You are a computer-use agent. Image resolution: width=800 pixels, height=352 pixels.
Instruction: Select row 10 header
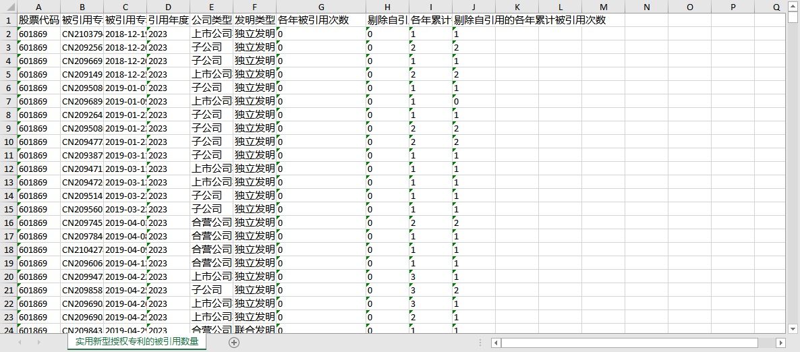point(8,142)
